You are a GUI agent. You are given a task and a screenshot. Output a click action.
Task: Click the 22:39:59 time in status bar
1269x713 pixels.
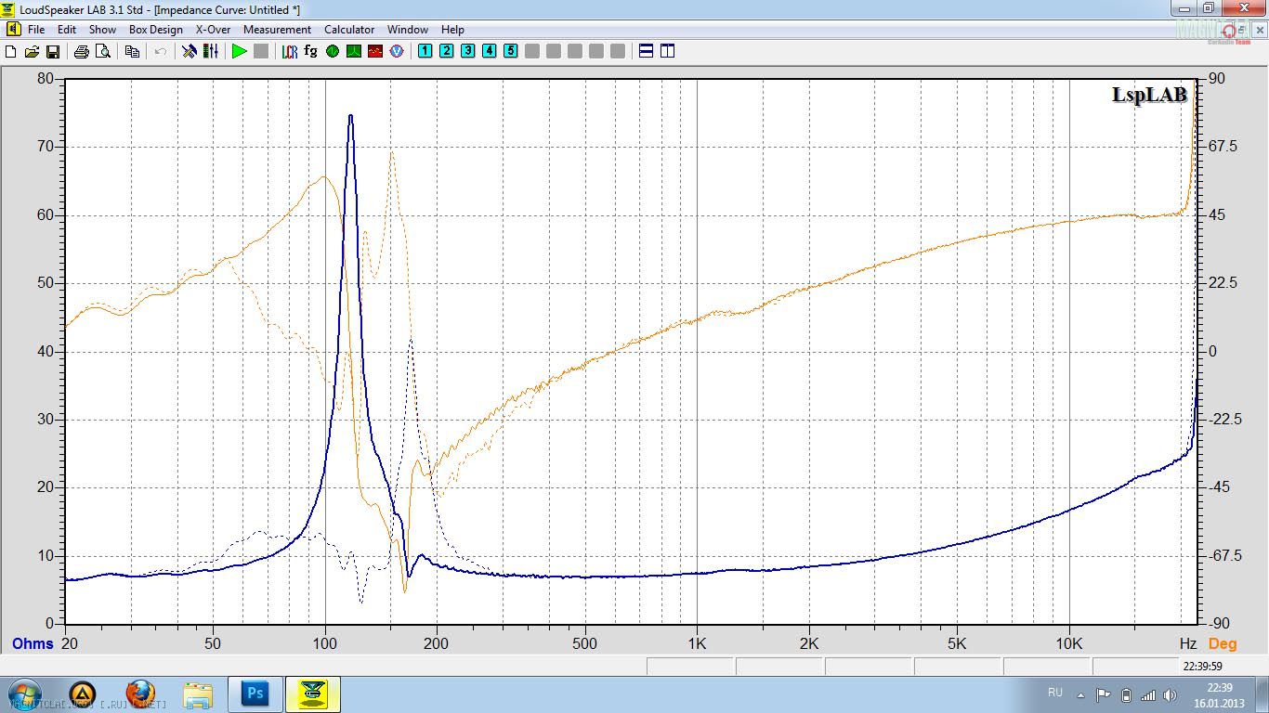pos(1202,667)
